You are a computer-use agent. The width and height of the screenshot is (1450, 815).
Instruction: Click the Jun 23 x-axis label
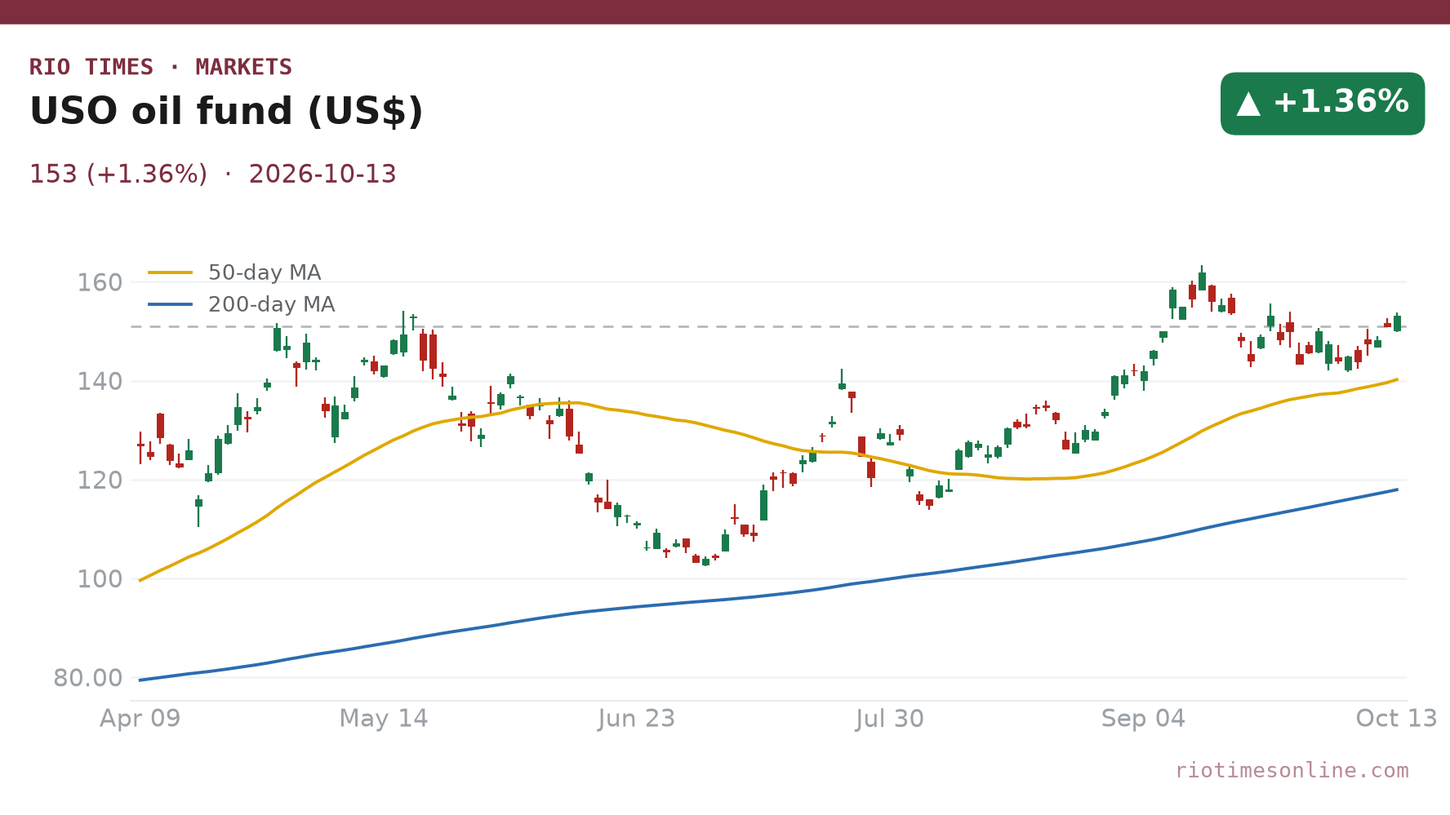pyautogui.click(x=637, y=719)
